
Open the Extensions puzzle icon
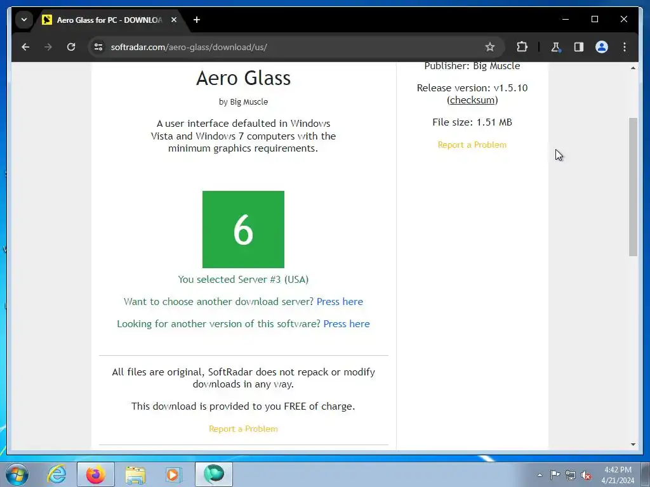(522, 47)
